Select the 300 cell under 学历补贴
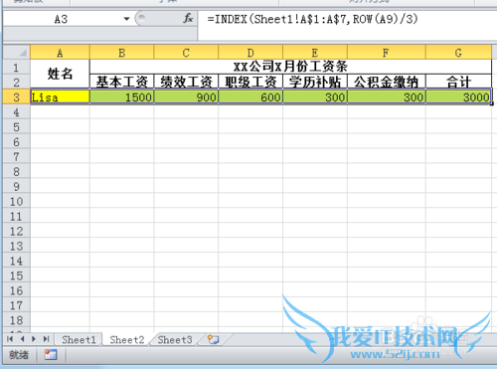Image resolution: width=497 pixels, height=369 pixels. tap(315, 96)
